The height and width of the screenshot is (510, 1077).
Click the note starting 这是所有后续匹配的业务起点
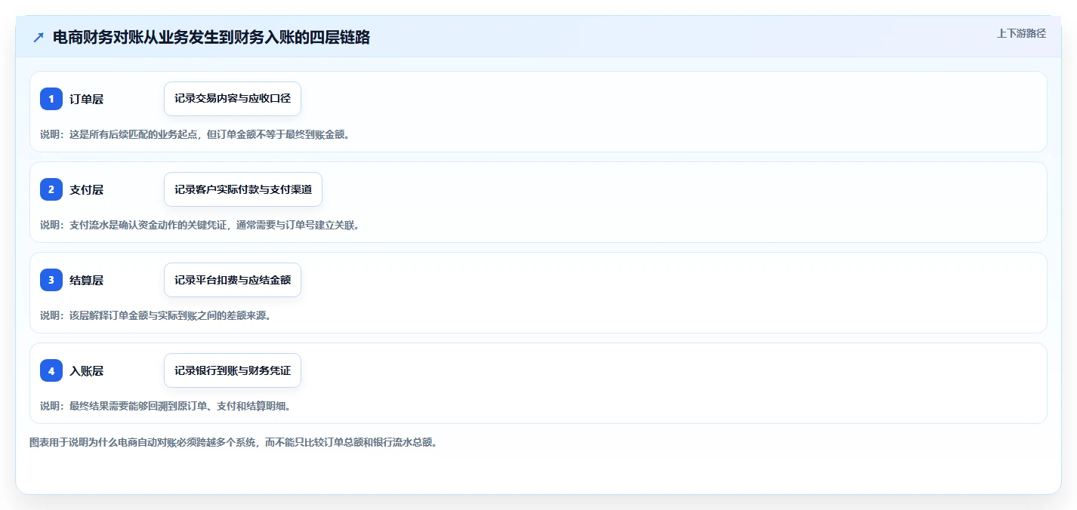[x=195, y=134]
